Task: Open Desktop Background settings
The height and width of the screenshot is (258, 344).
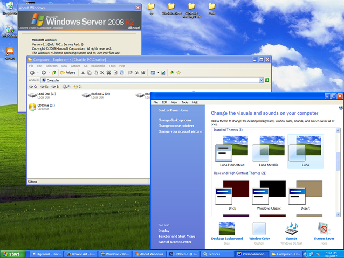Action: 226,228
